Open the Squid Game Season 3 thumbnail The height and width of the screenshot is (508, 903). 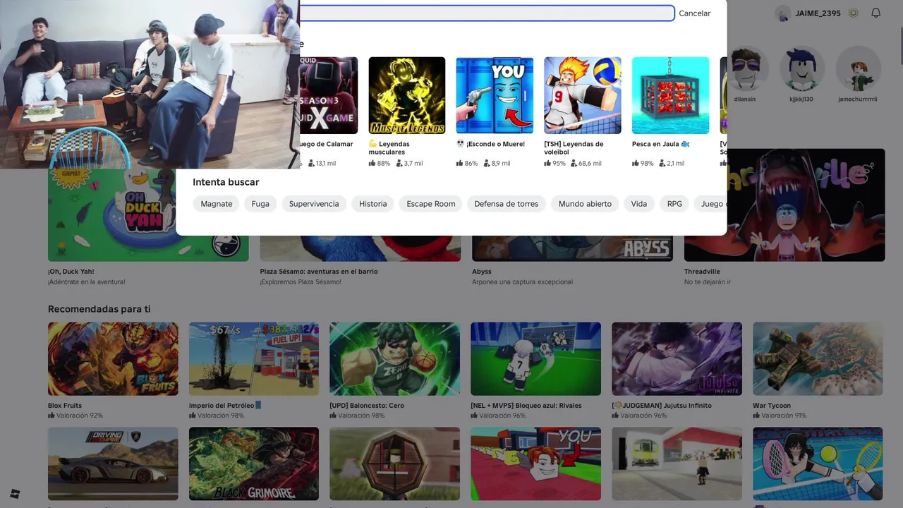click(329, 95)
